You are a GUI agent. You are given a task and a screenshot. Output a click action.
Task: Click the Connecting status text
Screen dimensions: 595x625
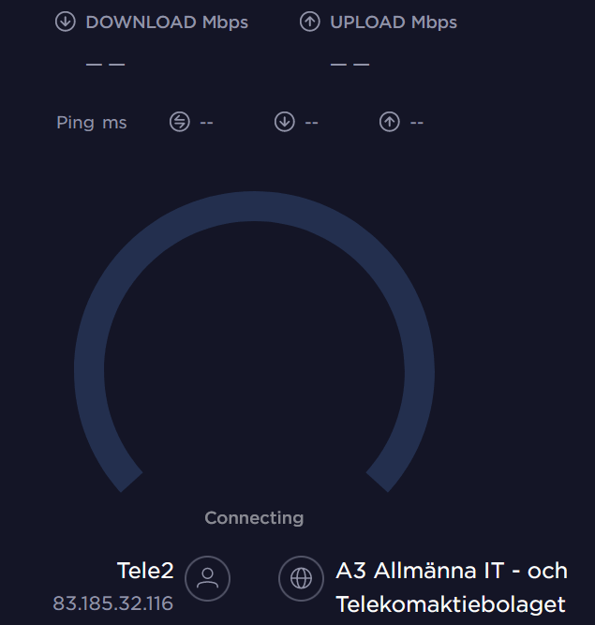pyautogui.click(x=254, y=517)
